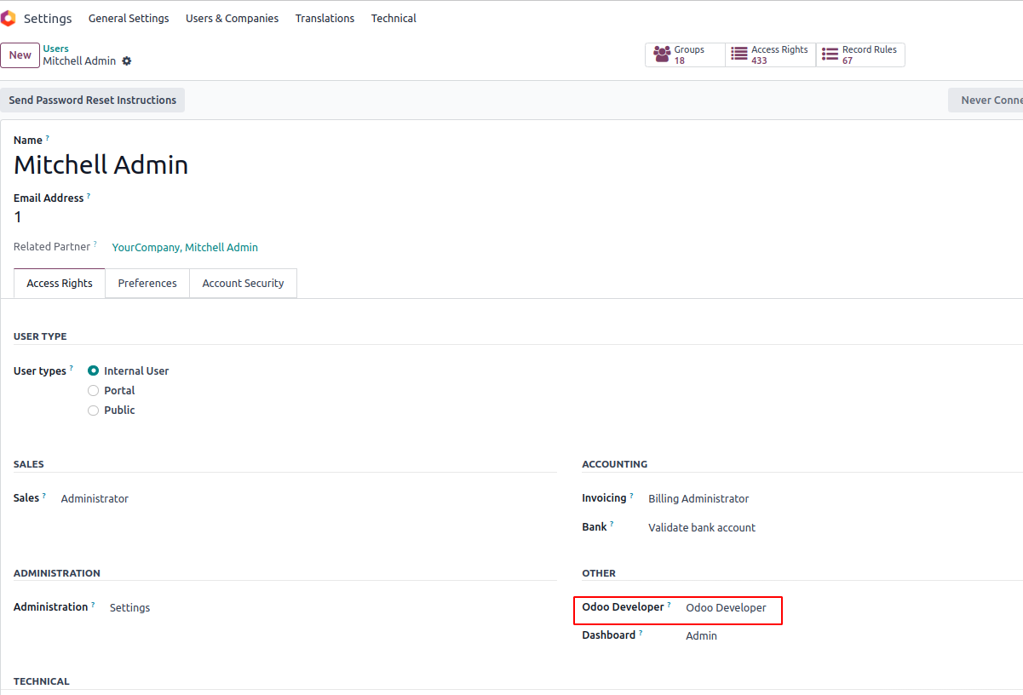Open the YourCompany, Mitchell Admin partner link

point(185,248)
